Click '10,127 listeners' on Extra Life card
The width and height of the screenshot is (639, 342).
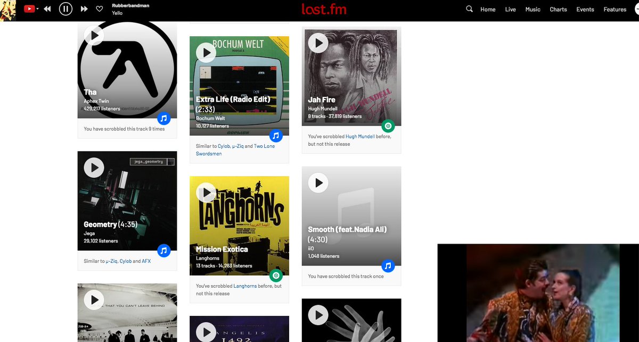[x=212, y=126]
